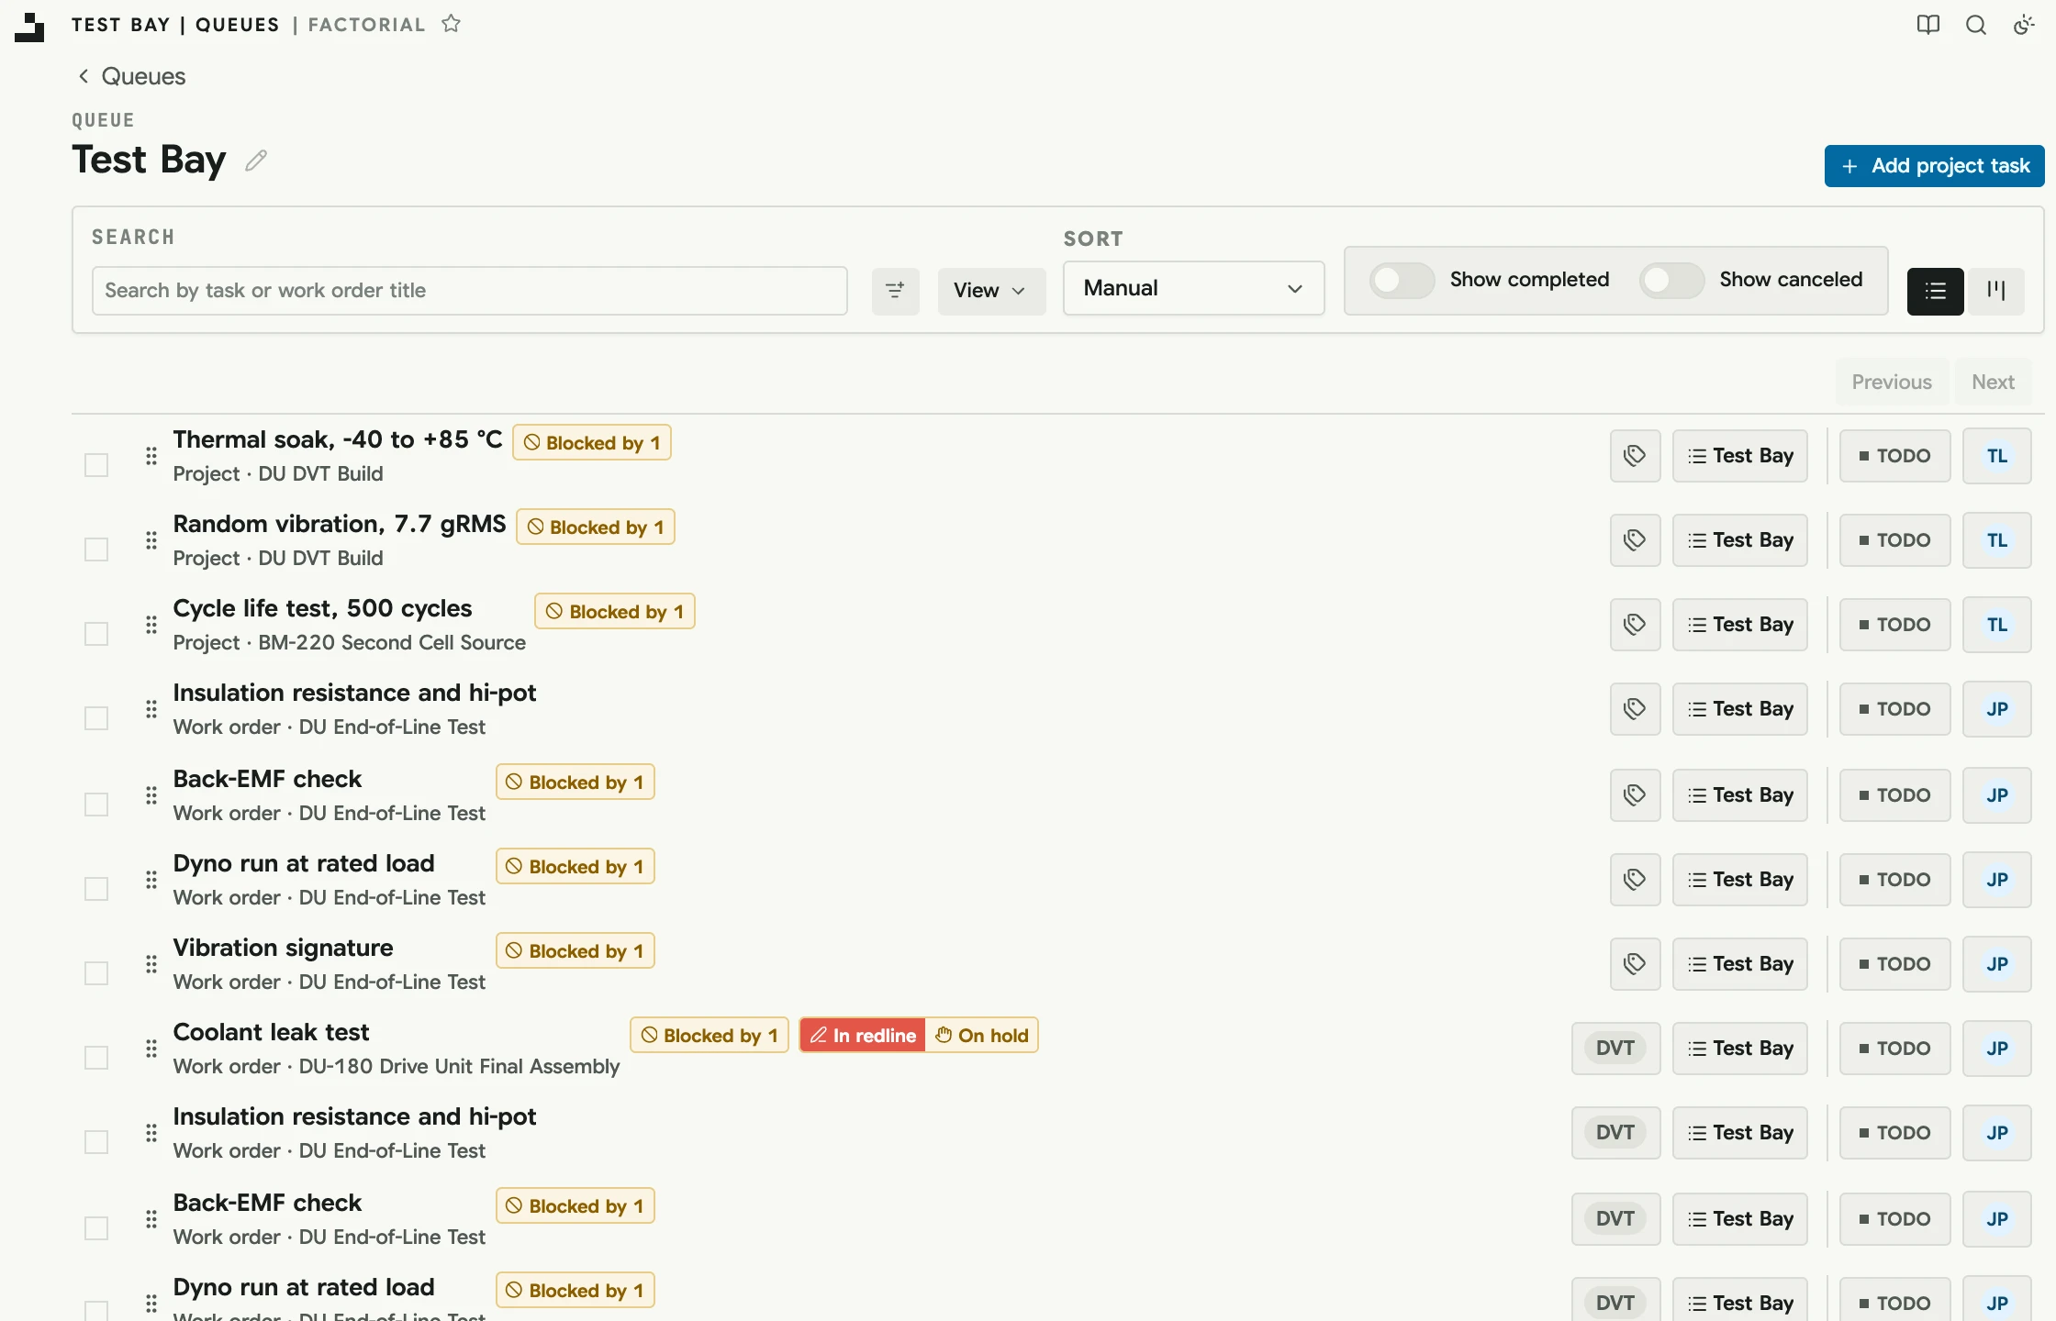Switch to list view layout

pyautogui.click(x=1935, y=291)
